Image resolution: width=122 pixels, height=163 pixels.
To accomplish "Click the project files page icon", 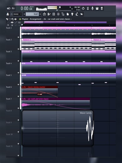I will click(68, 14).
